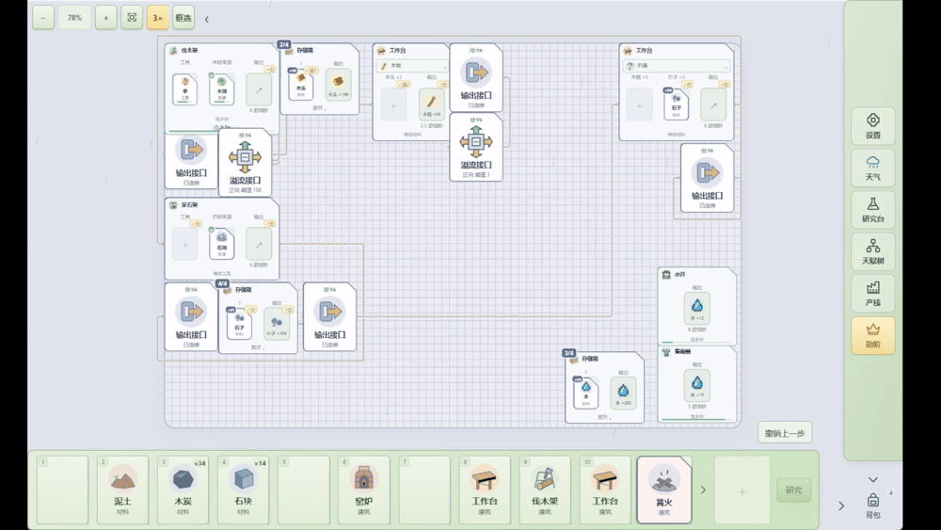
Task: Click the 石场 resource card in 采石架
Action: (221, 244)
